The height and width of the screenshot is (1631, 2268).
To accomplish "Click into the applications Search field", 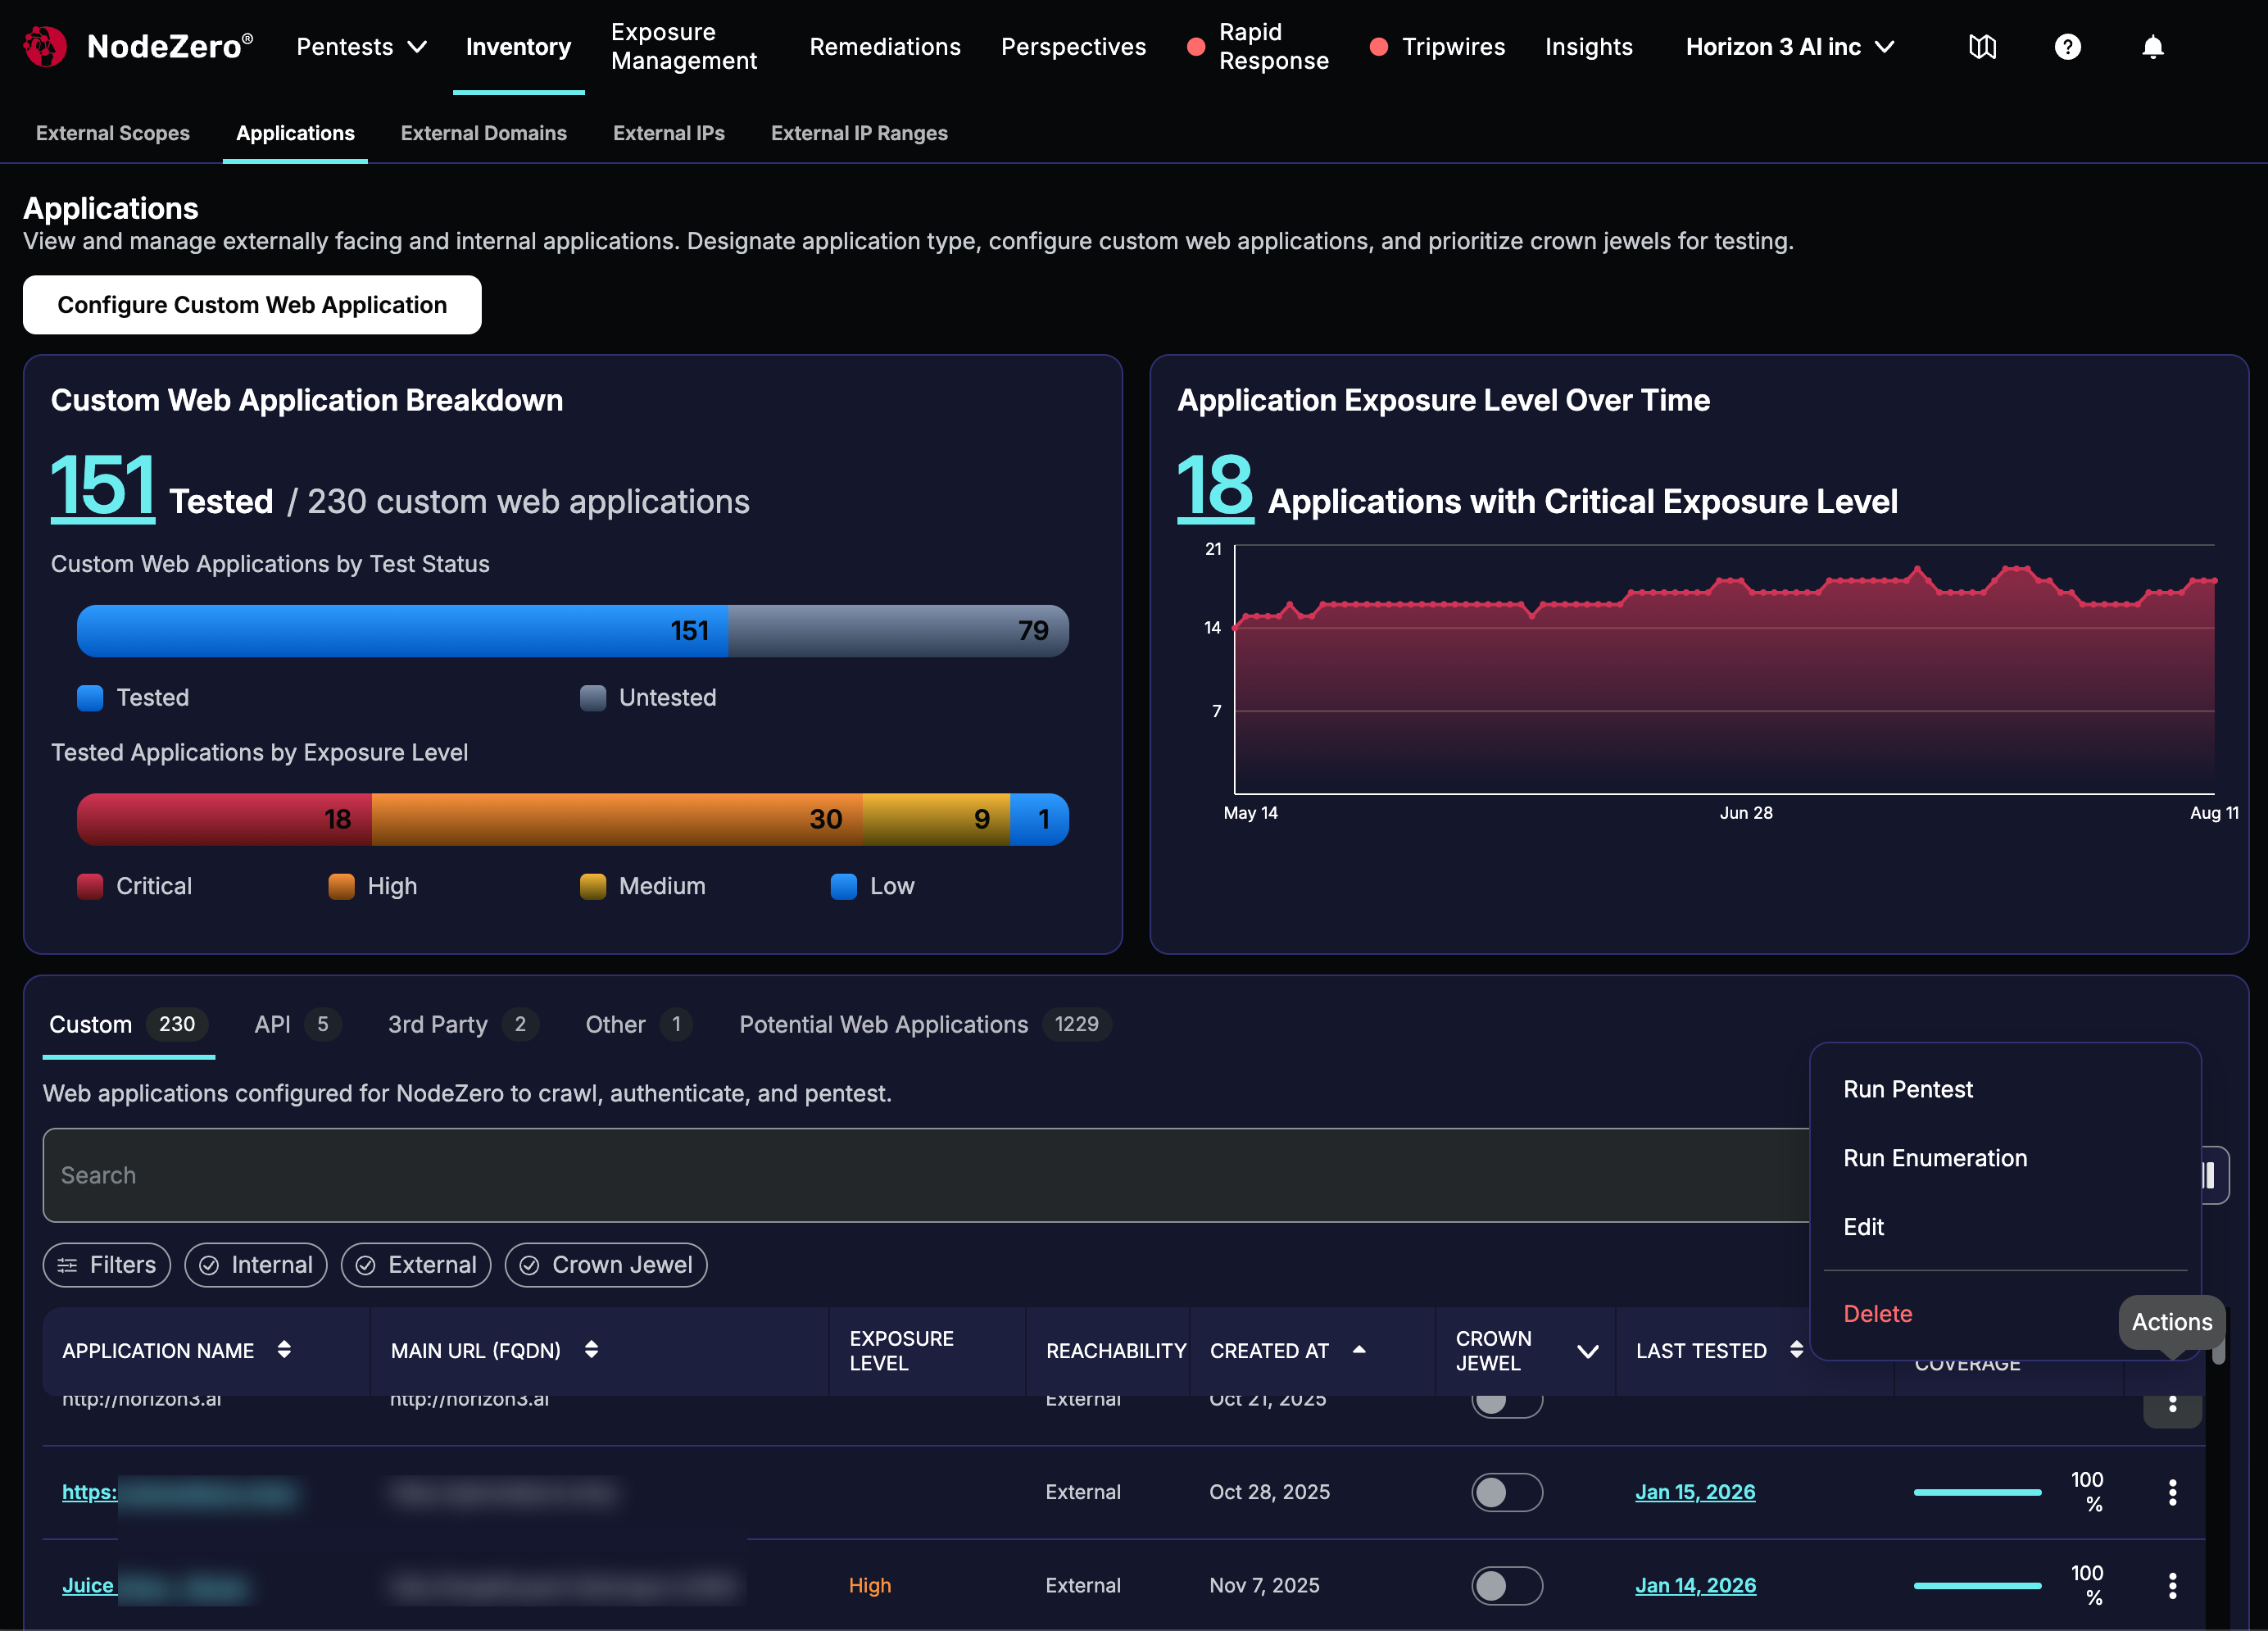I will 925,1175.
